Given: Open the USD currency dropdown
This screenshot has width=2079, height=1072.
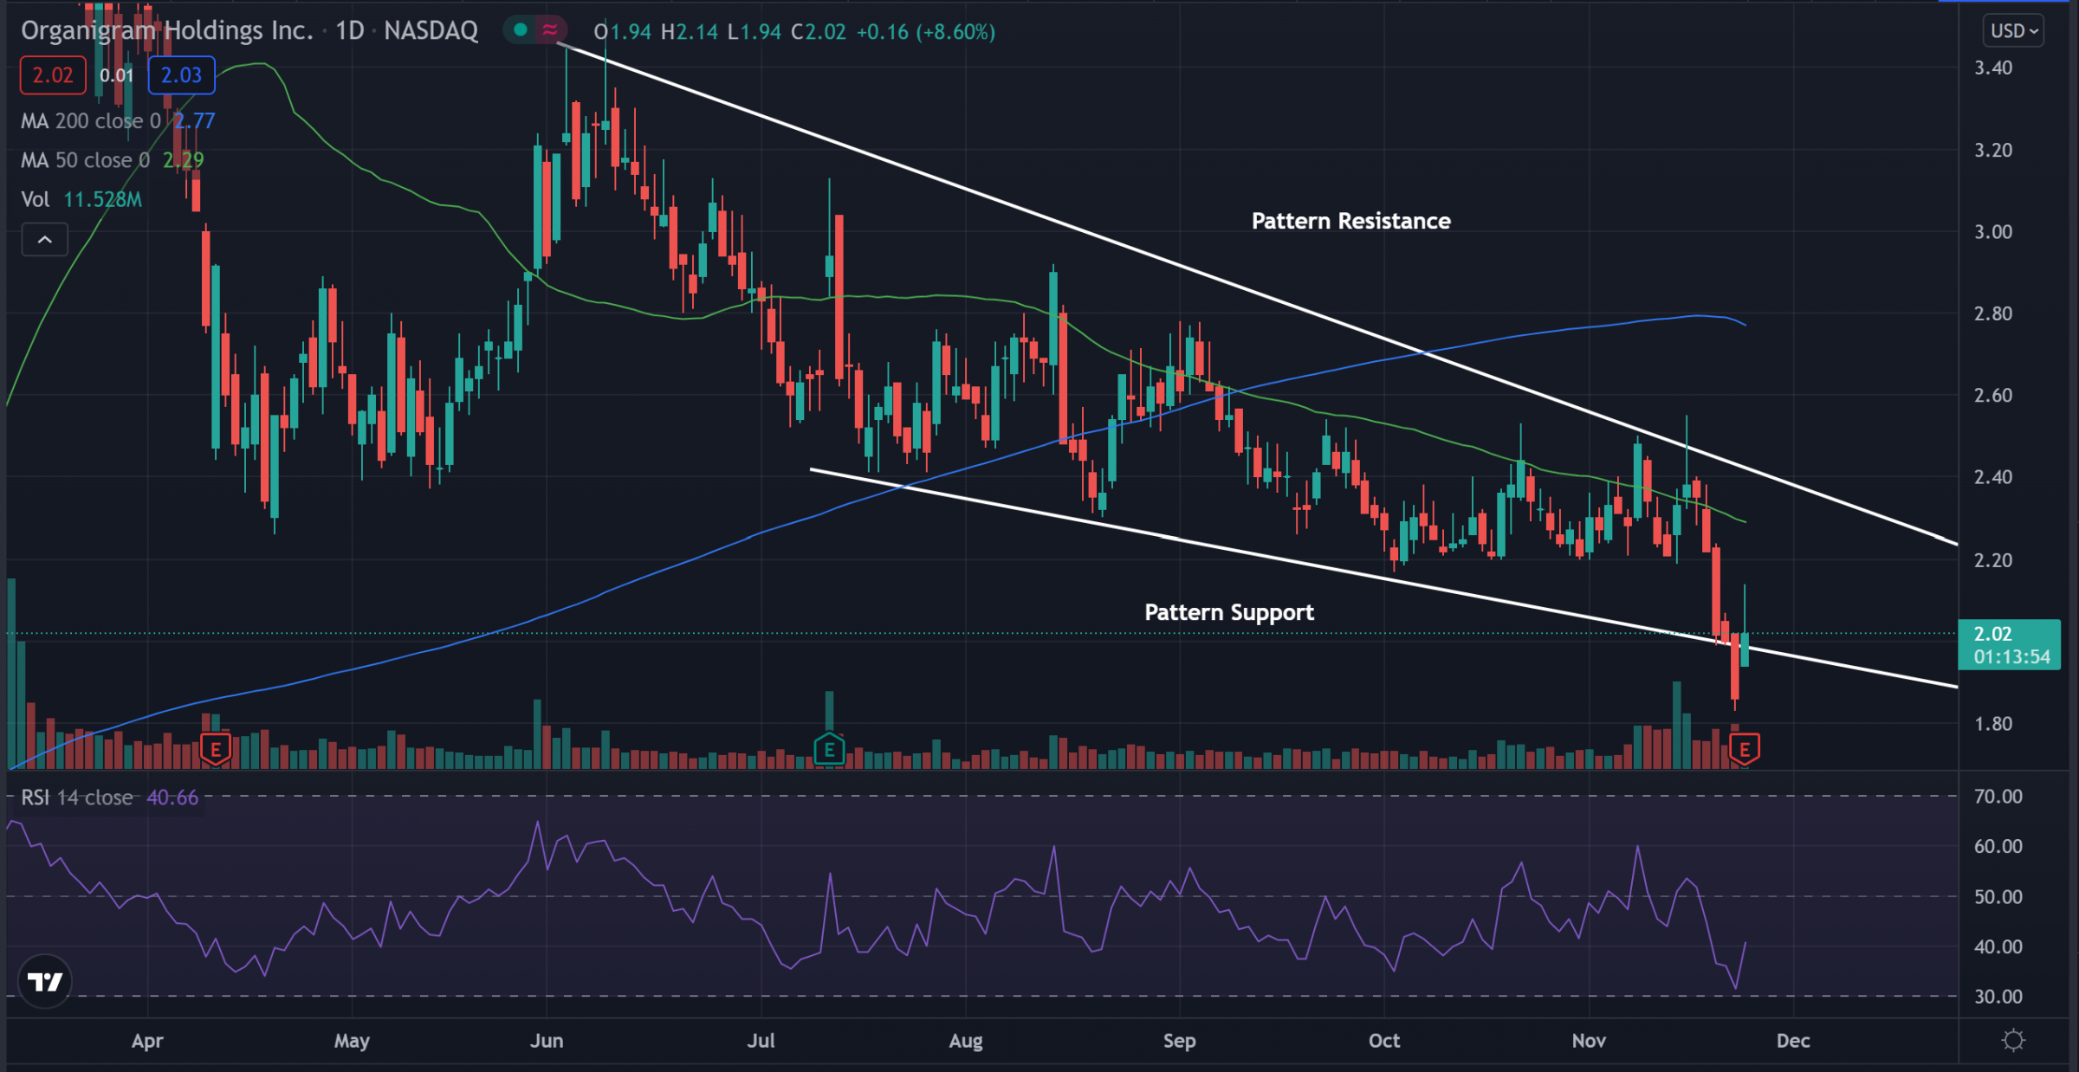Looking at the screenshot, I should click(2012, 31).
